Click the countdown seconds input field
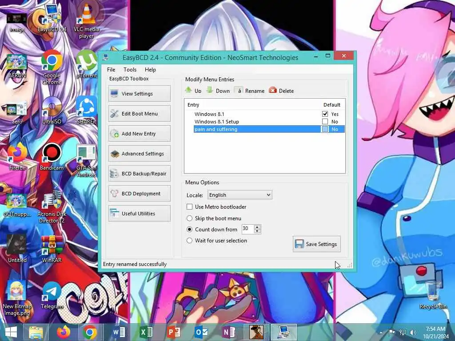Image resolution: width=455 pixels, height=341 pixels. coord(247,229)
